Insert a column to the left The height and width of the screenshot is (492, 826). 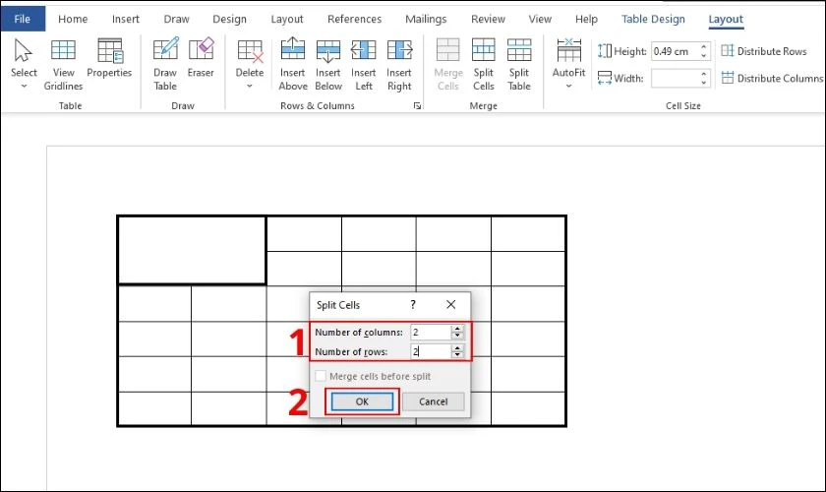coord(364,64)
